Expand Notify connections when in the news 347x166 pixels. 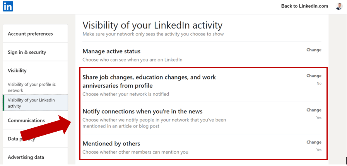142,111
